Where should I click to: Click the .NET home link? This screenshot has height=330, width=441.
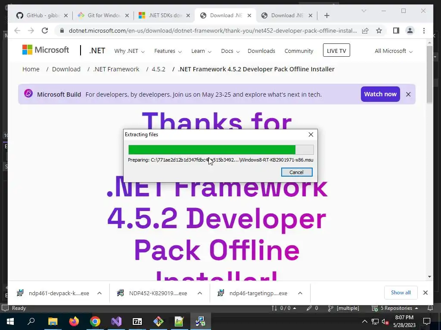(x=97, y=51)
